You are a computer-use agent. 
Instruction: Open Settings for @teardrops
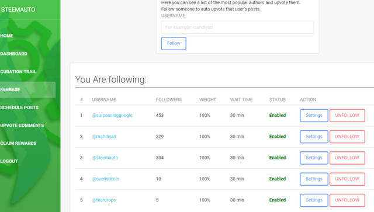point(314,200)
